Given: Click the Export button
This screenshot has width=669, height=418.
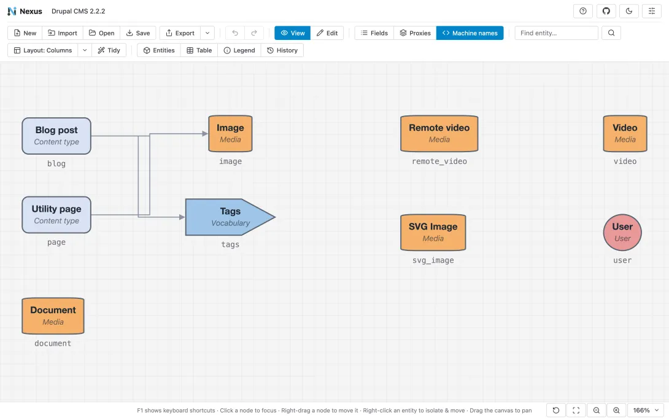Looking at the screenshot, I should point(180,33).
